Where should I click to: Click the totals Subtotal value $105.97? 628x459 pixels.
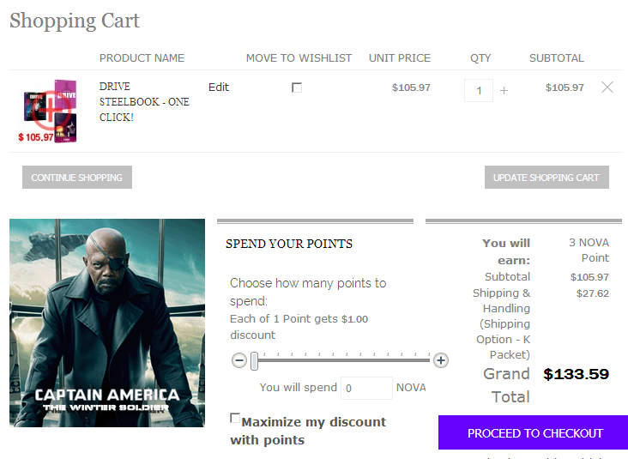click(x=589, y=277)
